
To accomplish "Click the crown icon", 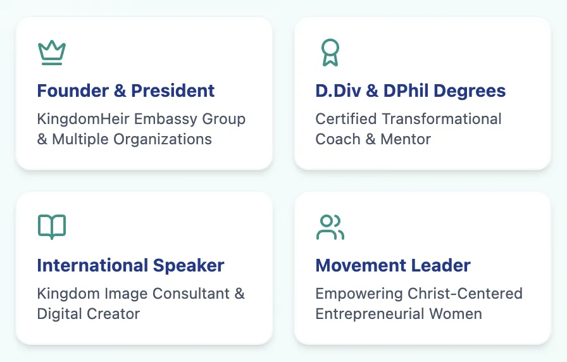I will 52,53.
